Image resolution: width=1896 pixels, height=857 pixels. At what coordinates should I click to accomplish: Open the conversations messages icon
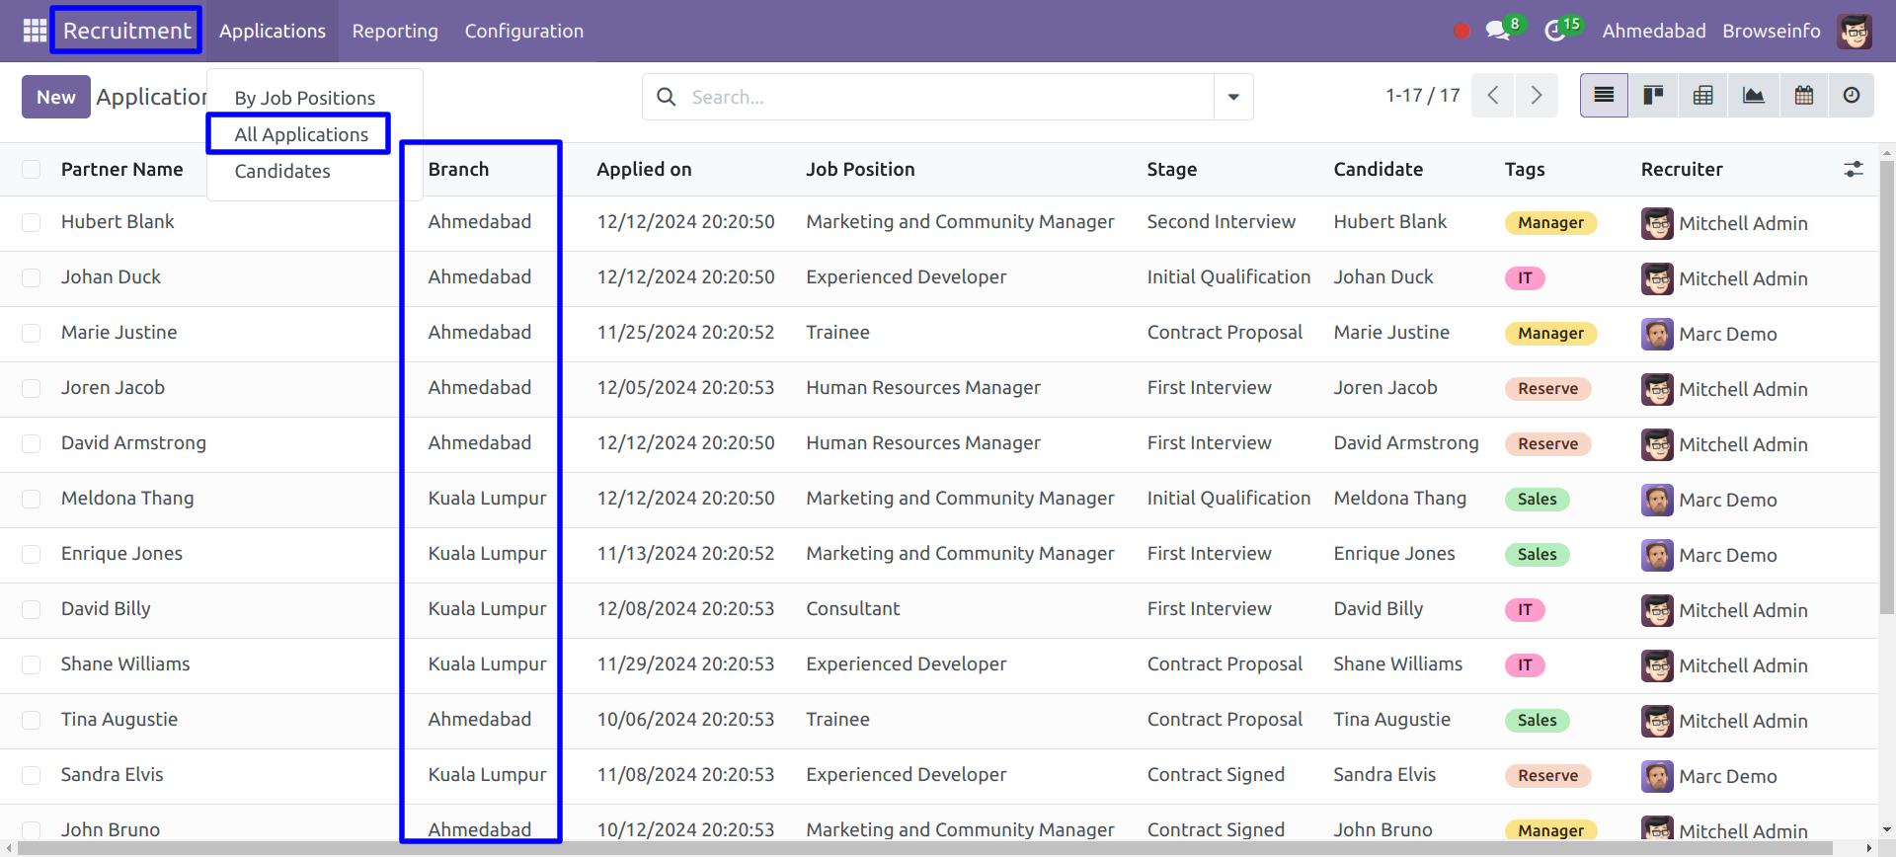pos(1499,31)
